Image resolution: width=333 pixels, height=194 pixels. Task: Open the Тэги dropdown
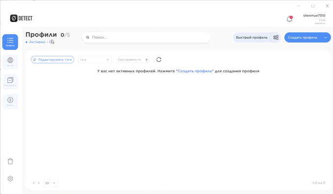tap(95, 60)
